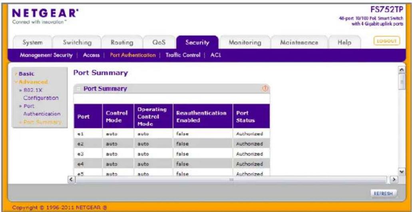Click the Control Mode column header
This screenshot has height=212, width=412.
click(x=118, y=116)
